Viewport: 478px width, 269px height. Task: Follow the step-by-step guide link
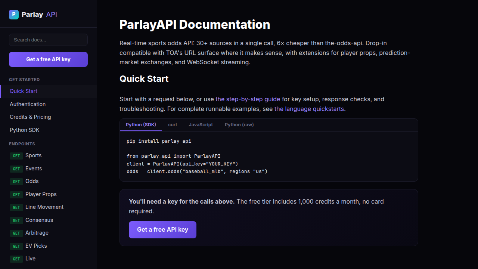248,99
